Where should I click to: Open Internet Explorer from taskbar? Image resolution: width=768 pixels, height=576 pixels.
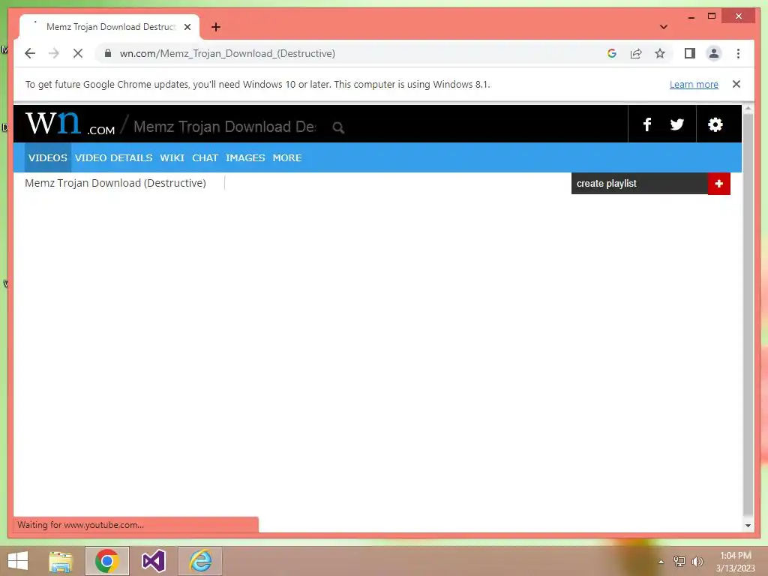pos(200,561)
